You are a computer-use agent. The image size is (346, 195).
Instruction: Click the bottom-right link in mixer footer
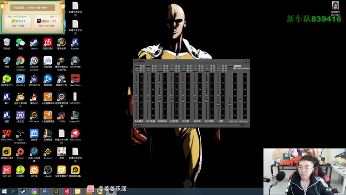(x=244, y=125)
